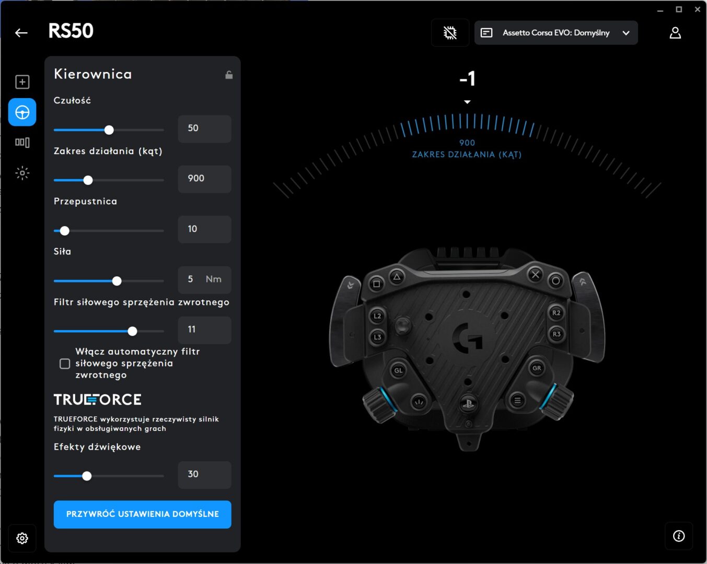Click the Czułość slider handle
This screenshot has height=564, width=707.
pyautogui.click(x=109, y=130)
